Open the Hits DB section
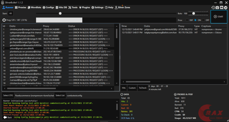 click(62, 8)
